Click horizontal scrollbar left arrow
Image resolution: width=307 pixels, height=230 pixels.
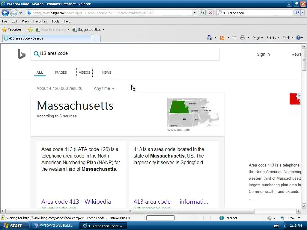pyautogui.click(x=3, y=211)
